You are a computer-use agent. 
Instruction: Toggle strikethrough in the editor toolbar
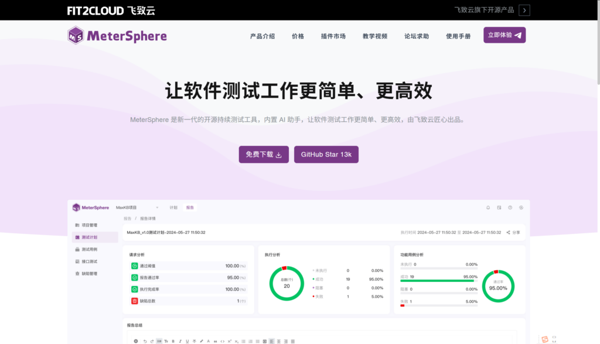pyautogui.click(x=194, y=341)
